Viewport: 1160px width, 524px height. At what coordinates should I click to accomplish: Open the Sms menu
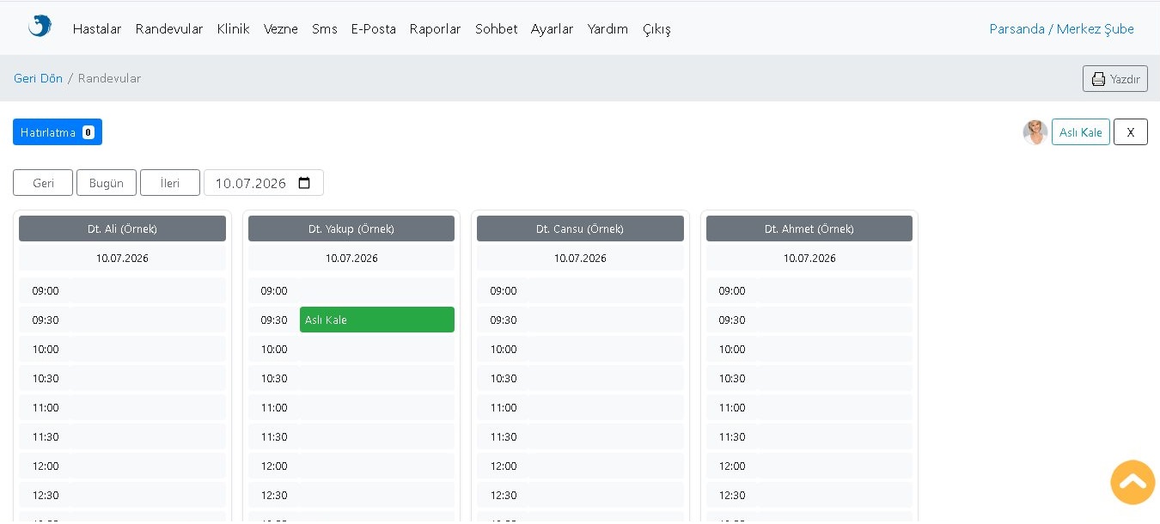(325, 29)
